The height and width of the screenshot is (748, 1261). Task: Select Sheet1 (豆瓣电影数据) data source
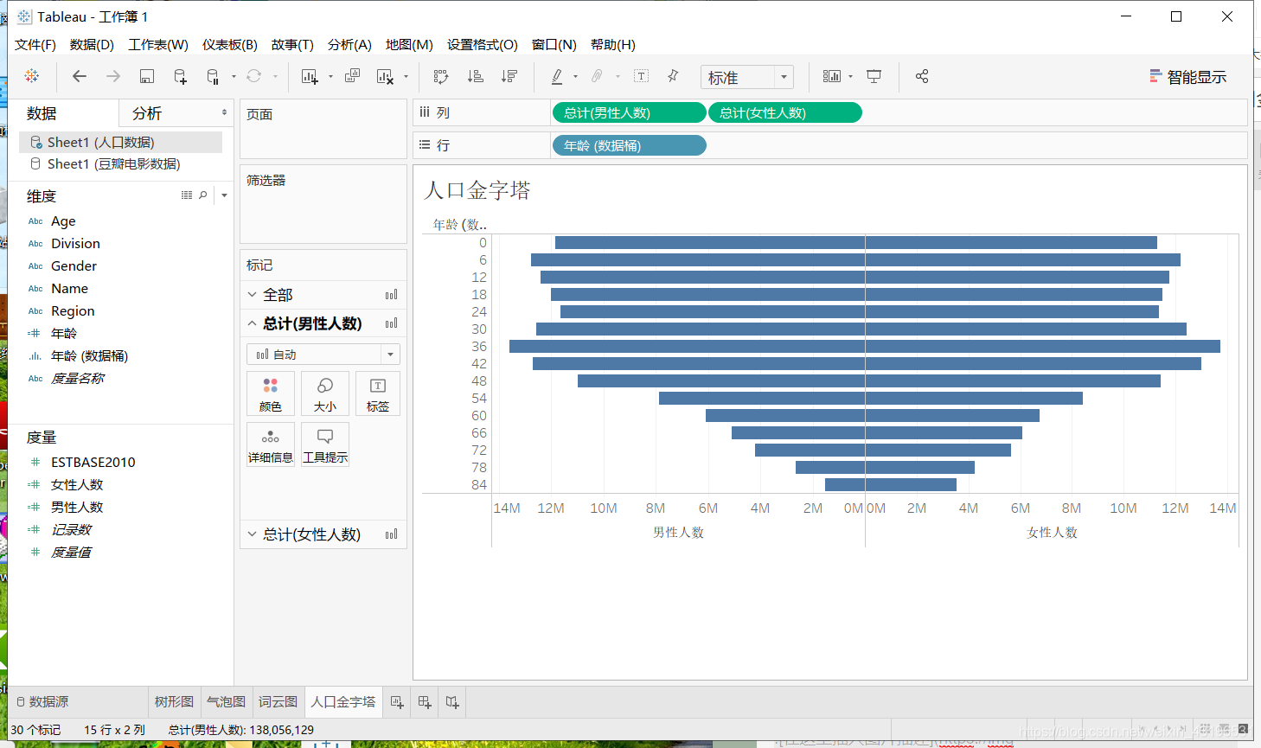[x=113, y=163]
